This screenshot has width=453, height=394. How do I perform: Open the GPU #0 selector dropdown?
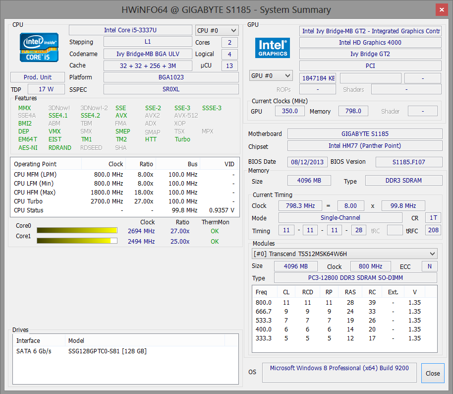pyautogui.click(x=271, y=76)
